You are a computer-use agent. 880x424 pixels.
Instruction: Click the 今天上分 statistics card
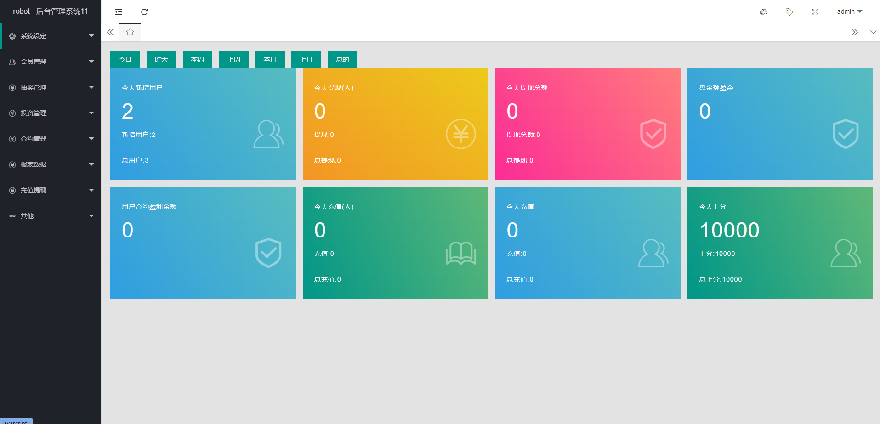[780, 243]
